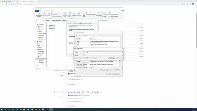Click the browser reload icon
This screenshot has height=111, width=197.
point(7,4)
